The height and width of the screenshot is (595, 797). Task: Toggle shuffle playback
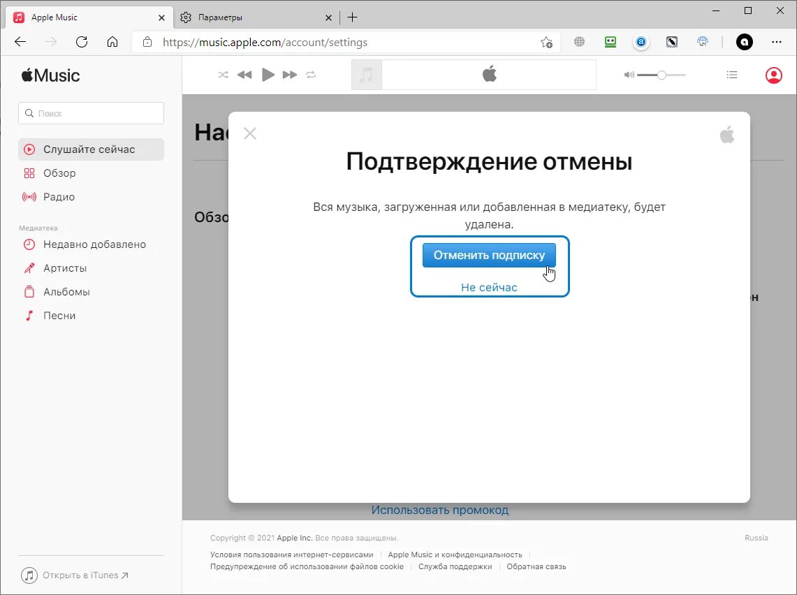223,75
